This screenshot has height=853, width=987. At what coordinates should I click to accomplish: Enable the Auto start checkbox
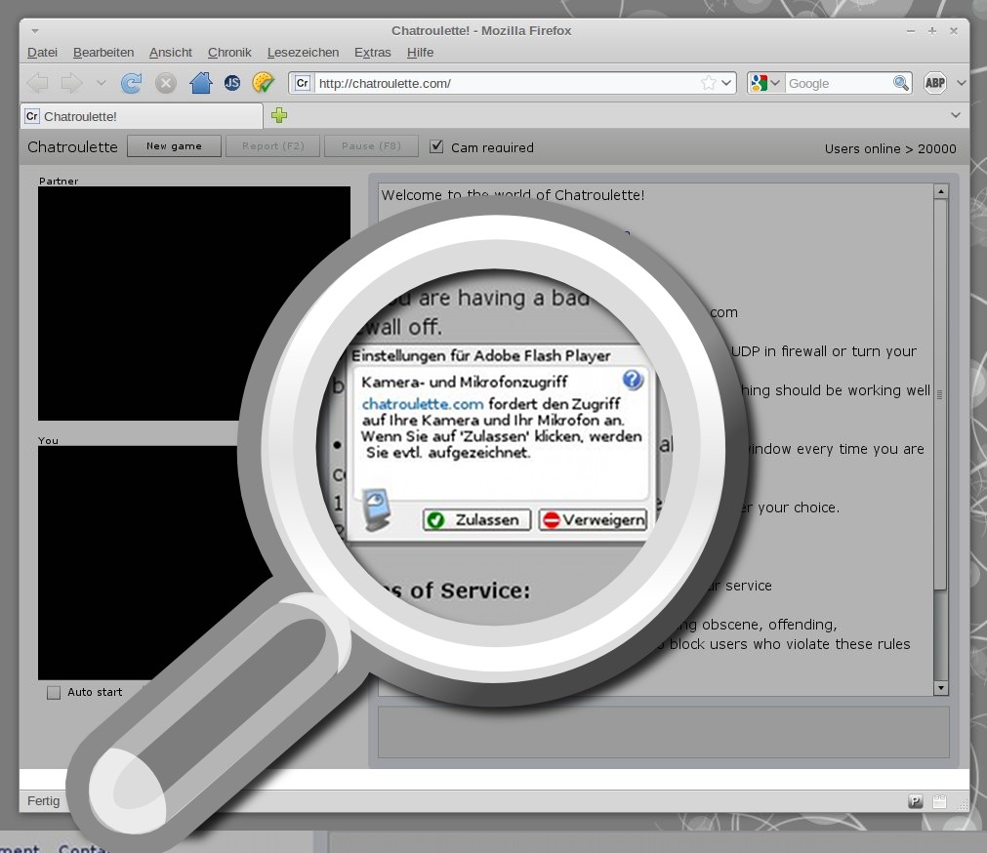[54, 692]
